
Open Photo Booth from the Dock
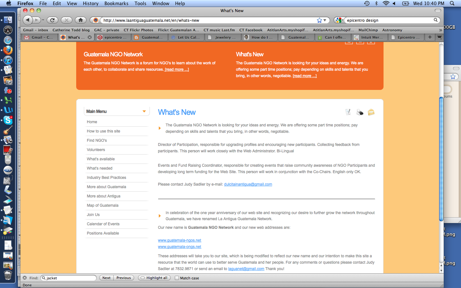coord(8,150)
